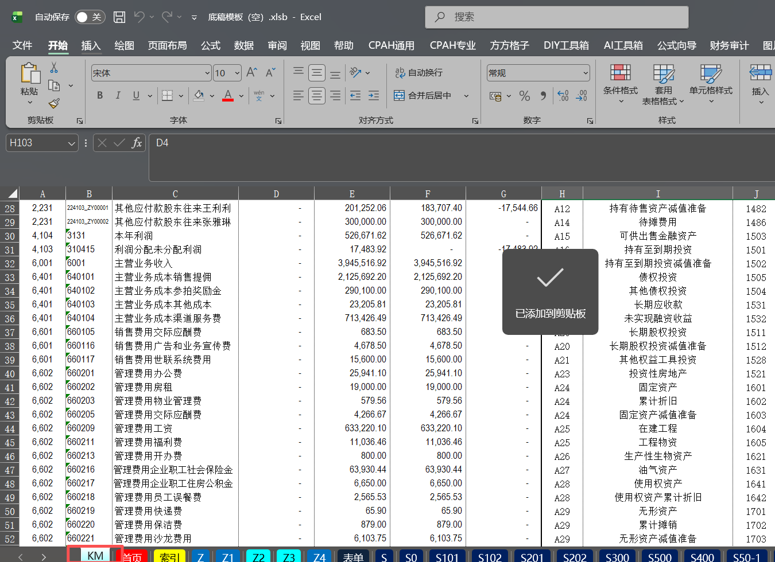Select row 40 header
Viewport: 775px width, 562px height.
click(10, 373)
